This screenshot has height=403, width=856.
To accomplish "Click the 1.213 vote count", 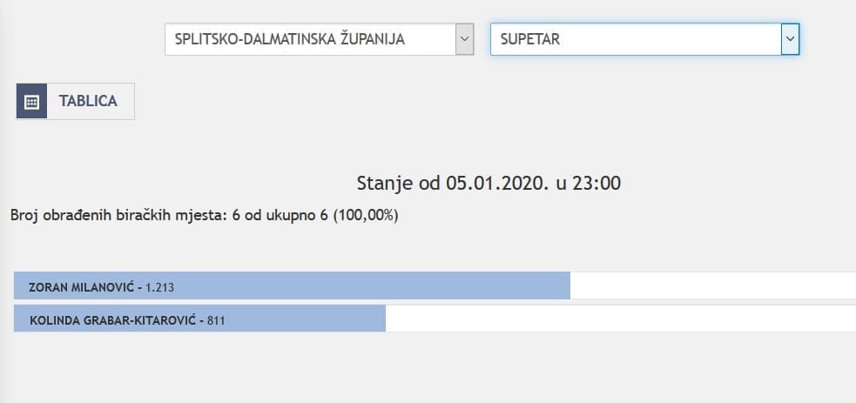I will tap(161, 286).
